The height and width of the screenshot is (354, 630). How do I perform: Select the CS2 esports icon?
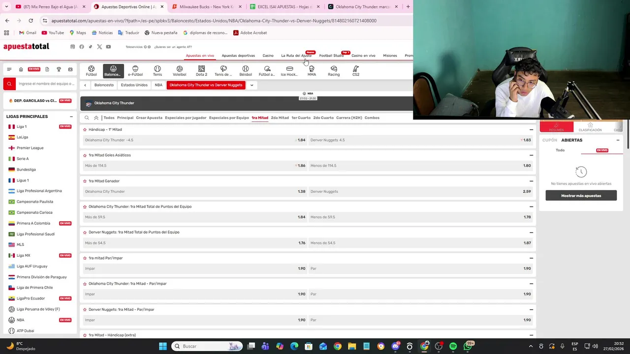(x=356, y=71)
